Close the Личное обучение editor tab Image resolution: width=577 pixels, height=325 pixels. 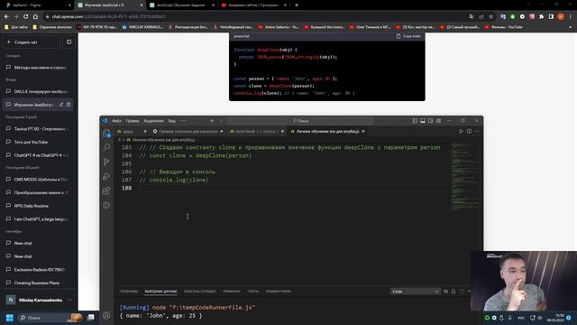[363, 131]
